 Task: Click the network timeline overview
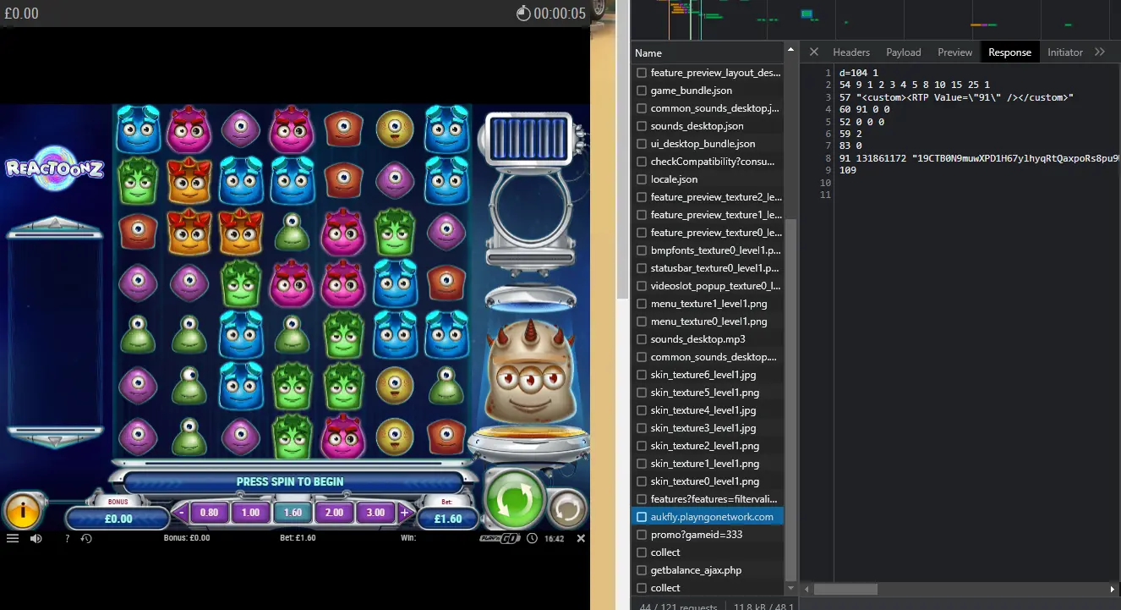(876, 19)
